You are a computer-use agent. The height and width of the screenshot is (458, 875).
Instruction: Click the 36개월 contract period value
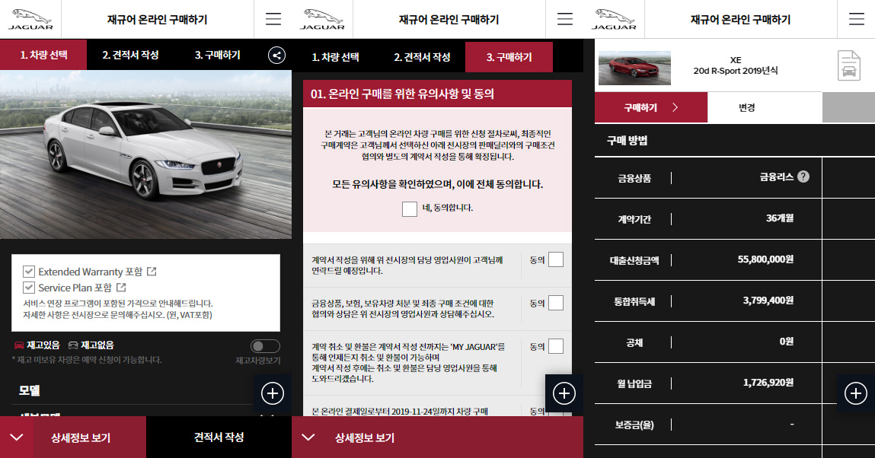tap(780, 218)
